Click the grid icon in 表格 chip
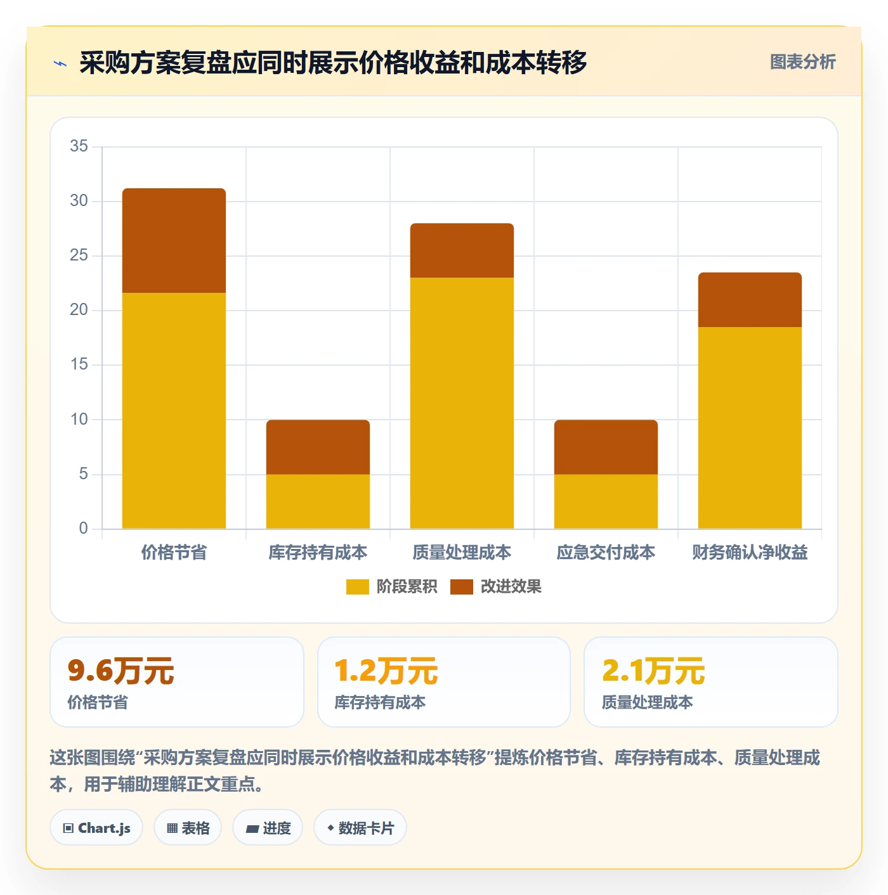This screenshot has width=888, height=895. pyautogui.click(x=172, y=828)
